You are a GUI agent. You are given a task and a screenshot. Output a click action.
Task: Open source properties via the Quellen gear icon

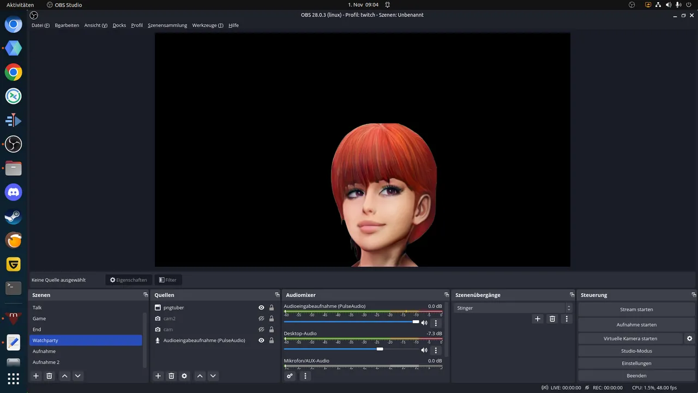184,376
